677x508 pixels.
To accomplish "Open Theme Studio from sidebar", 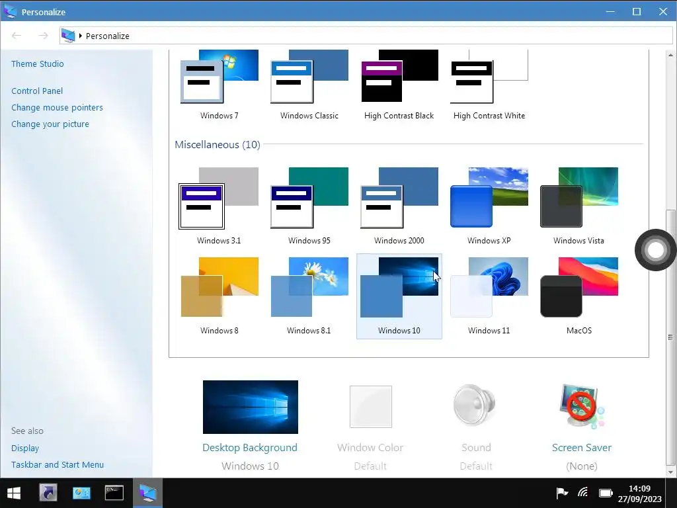I will pyautogui.click(x=38, y=64).
